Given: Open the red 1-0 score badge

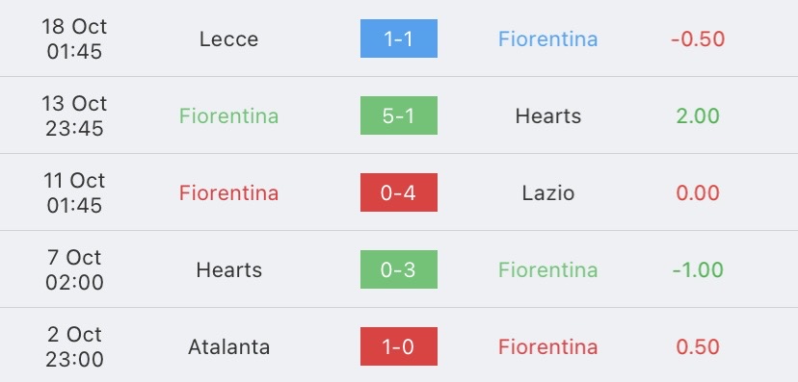Looking at the screenshot, I should click(398, 346).
